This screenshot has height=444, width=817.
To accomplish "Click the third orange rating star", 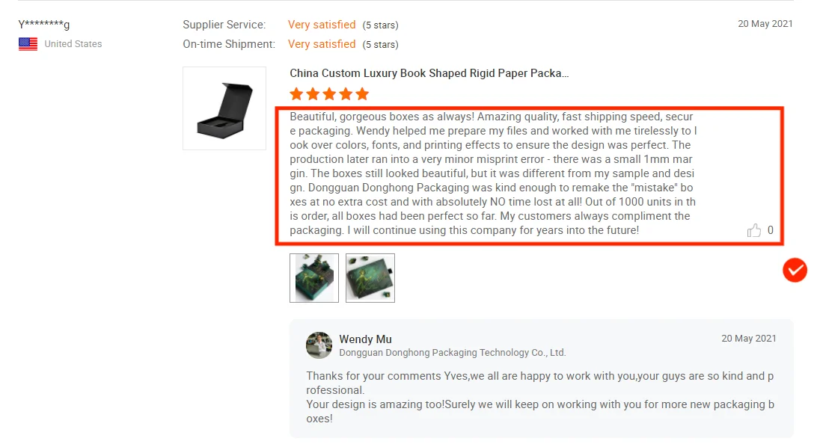I will (329, 94).
